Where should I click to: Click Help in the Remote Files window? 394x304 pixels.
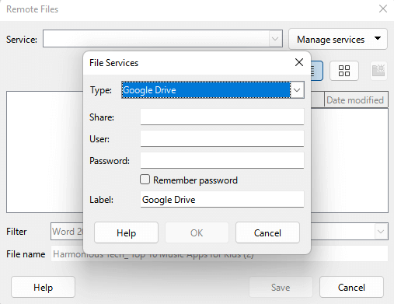point(43,287)
